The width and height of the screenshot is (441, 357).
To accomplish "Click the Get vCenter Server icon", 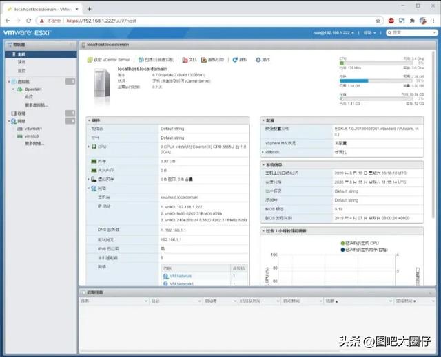I will [90, 60].
